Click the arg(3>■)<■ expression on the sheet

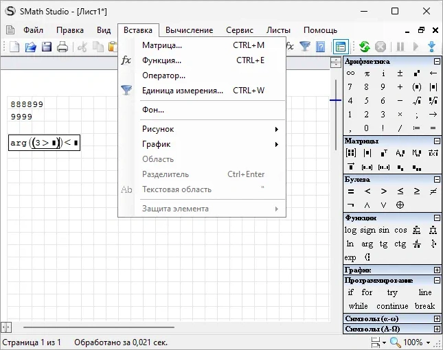[44, 143]
